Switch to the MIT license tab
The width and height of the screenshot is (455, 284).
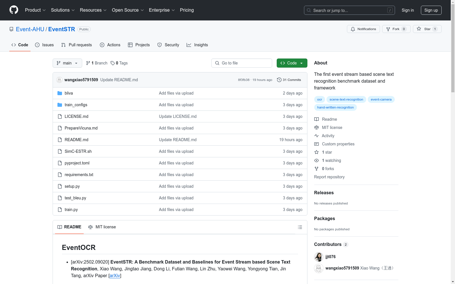tap(102, 227)
